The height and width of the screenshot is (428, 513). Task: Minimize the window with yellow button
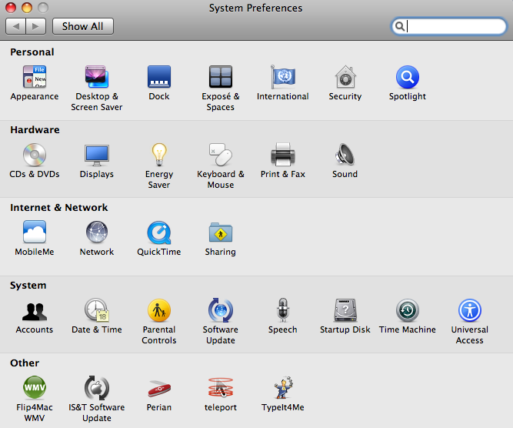[x=27, y=8]
